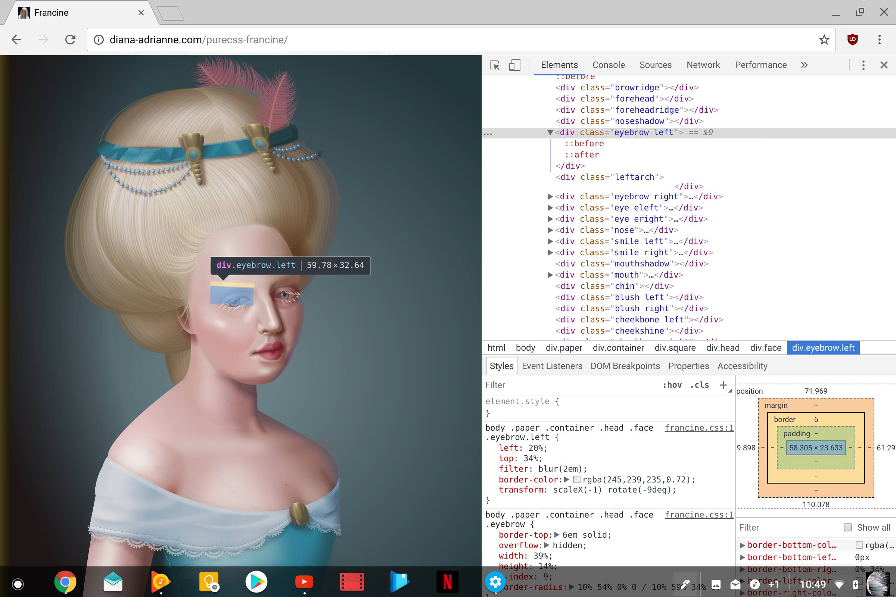Click the uBlock Origin extension icon
The width and height of the screenshot is (896, 597).
pos(853,40)
